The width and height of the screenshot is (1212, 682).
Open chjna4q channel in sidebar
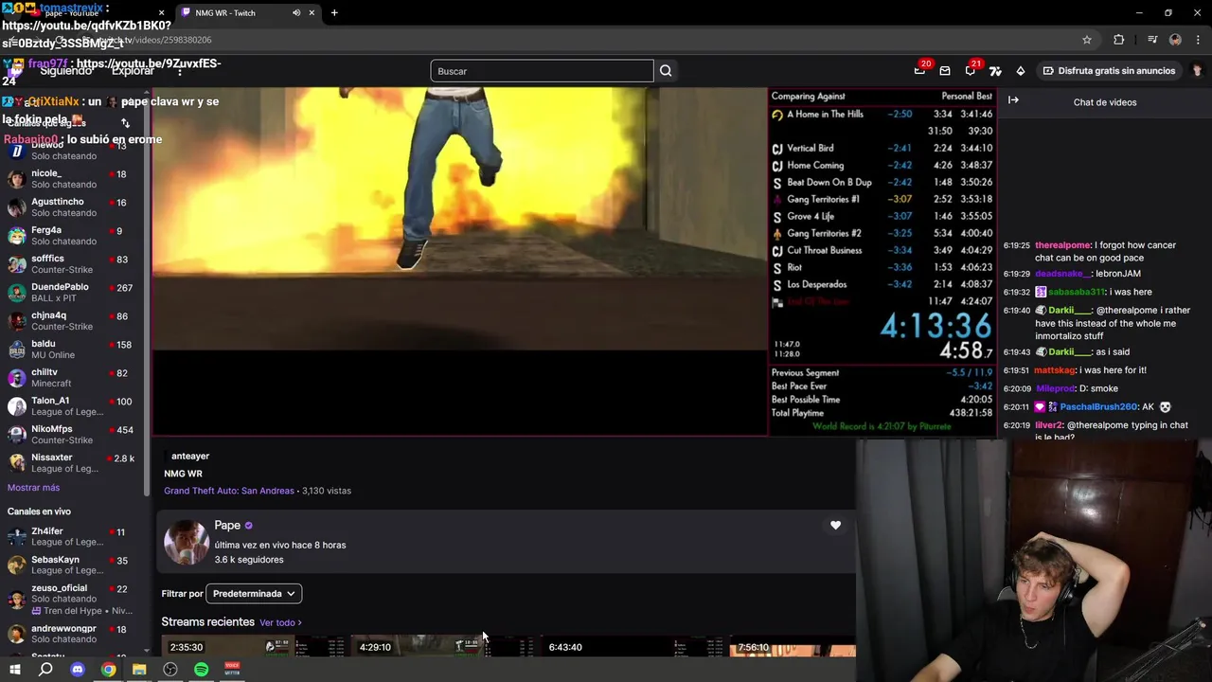pos(74,321)
